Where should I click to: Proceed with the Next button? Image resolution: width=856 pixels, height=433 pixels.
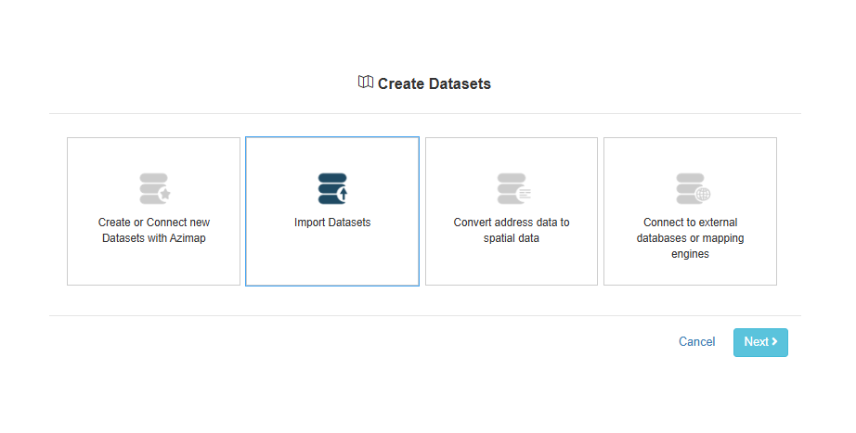coord(760,342)
